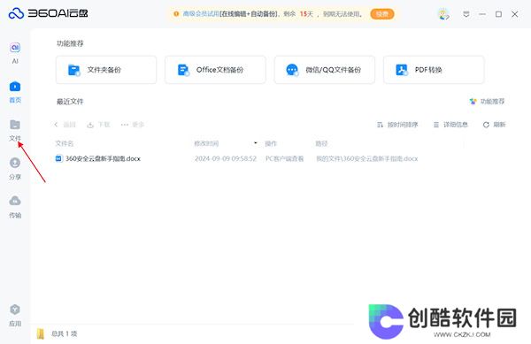Viewport: 531px width, 344px height.
Task: Click the 总共 1 项 status text
Action: [65, 334]
